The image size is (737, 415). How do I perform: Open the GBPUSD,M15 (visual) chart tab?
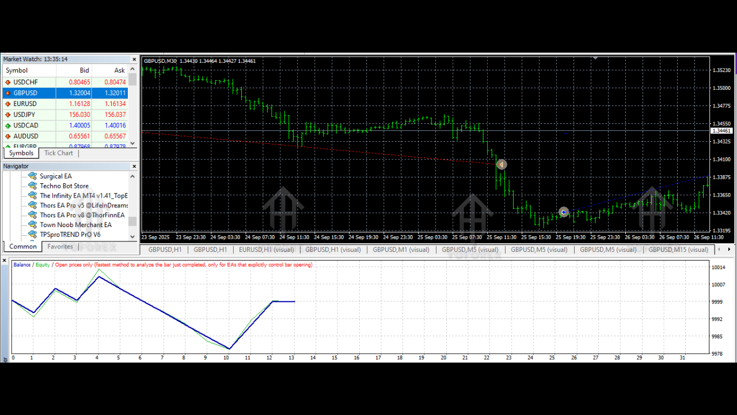coord(678,250)
